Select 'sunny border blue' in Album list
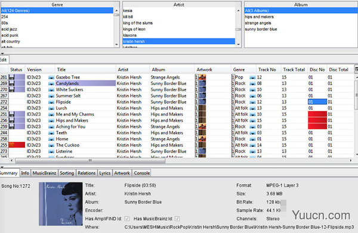This screenshot has height=233, width=358. pyautogui.click(x=301, y=29)
